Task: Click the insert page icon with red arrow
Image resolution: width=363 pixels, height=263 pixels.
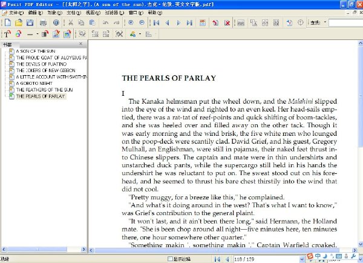Action: [x=215, y=23]
